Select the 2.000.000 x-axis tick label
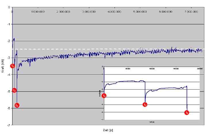The width and height of the screenshot is (207, 138). point(64,12)
